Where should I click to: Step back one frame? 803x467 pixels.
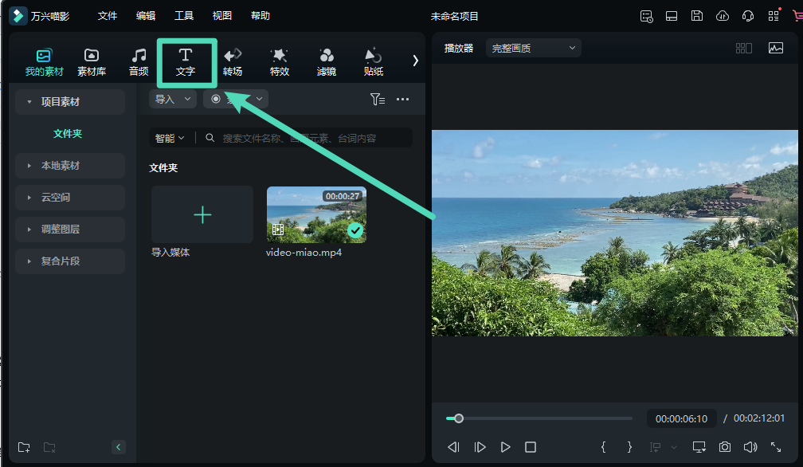click(454, 447)
